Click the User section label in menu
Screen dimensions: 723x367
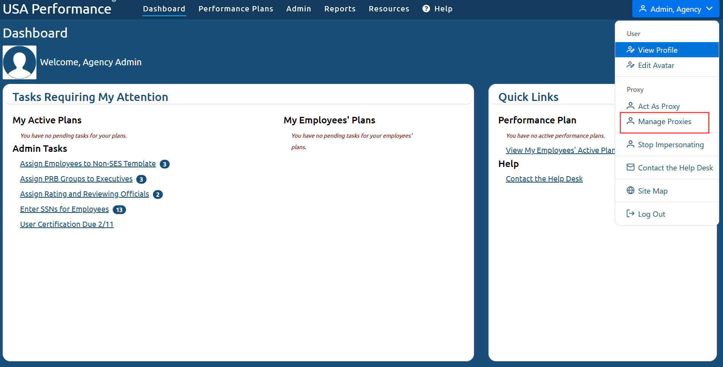coord(633,34)
